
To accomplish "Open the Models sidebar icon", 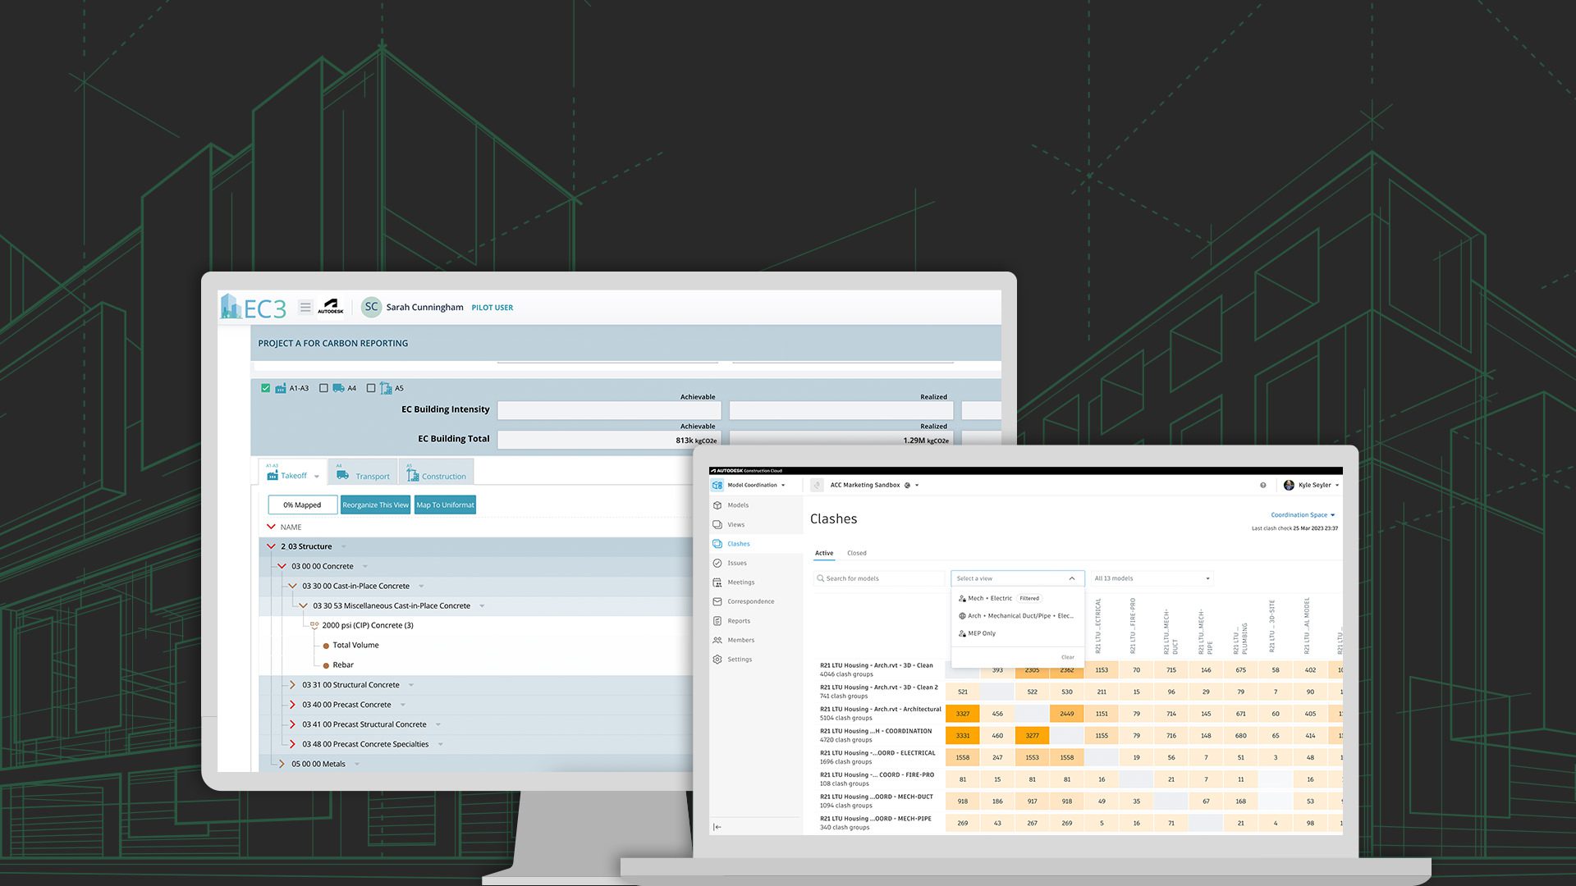I will [717, 505].
